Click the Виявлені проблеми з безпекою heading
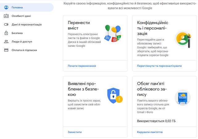This screenshot has height=139, width=198. pos(83,89)
